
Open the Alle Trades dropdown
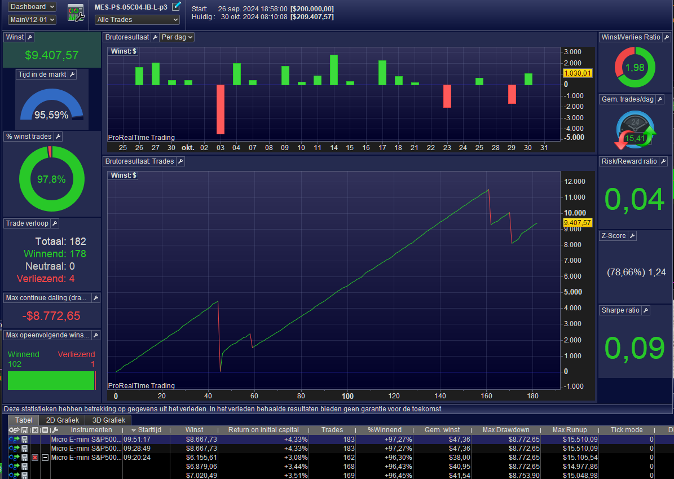click(x=137, y=19)
